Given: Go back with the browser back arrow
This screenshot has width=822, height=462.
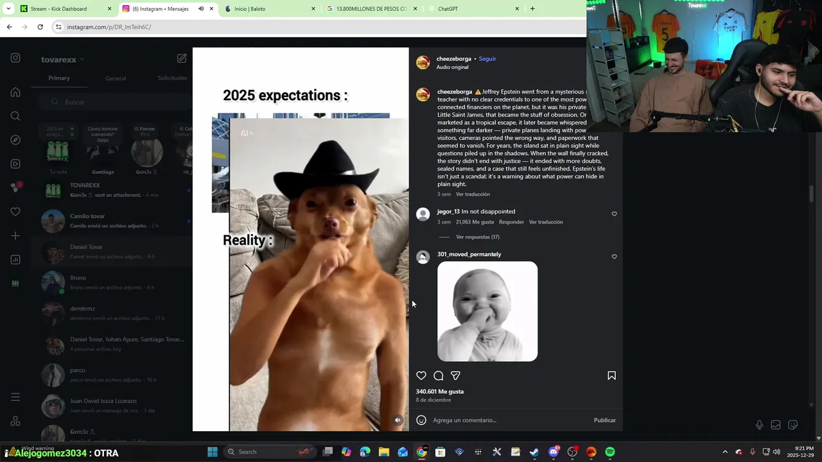Looking at the screenshot, I should [x=9, y=27].
